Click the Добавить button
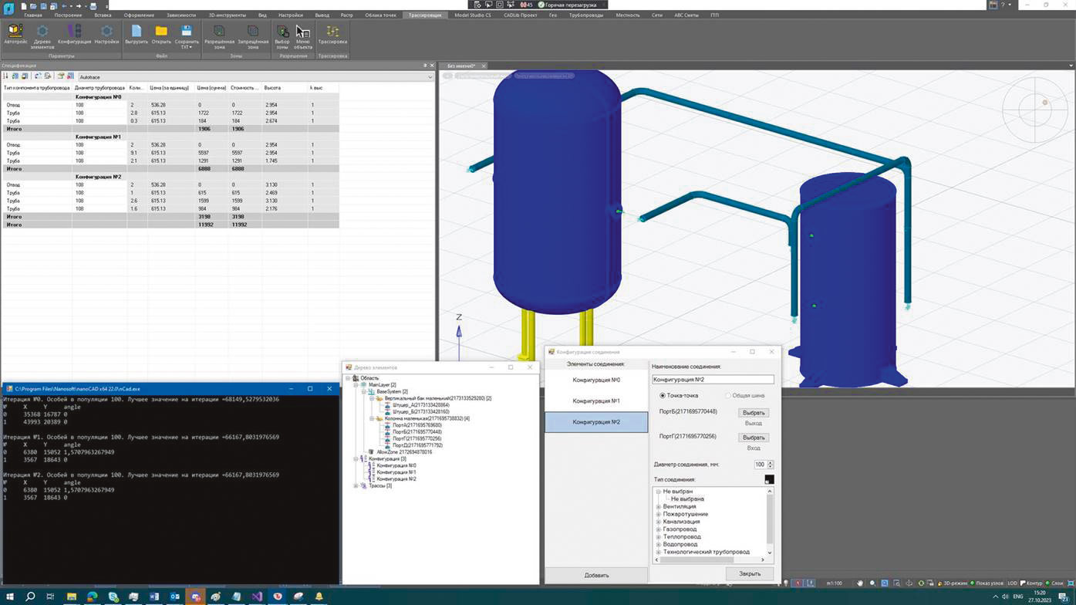Image resolution: width=1076 pixels, height=605 pixels. pyautogui.click(x=596, y=575)
